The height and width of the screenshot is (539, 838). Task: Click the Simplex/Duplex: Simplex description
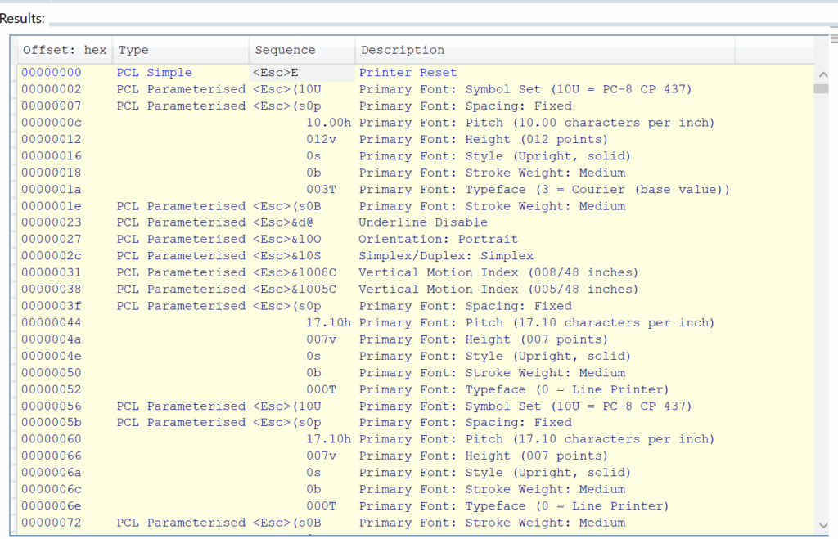click(x=445, y=256)
